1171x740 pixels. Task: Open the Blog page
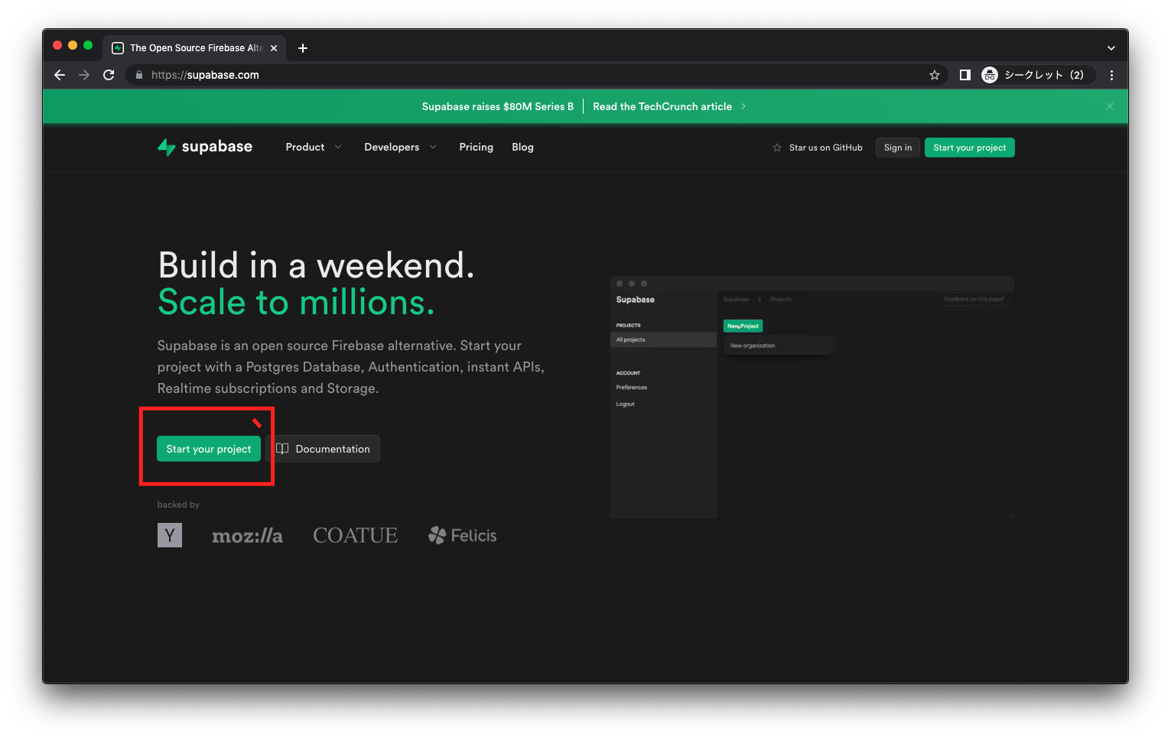[x=522, y=147]
